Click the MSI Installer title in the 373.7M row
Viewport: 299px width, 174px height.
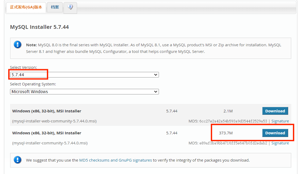click(47, 133)
